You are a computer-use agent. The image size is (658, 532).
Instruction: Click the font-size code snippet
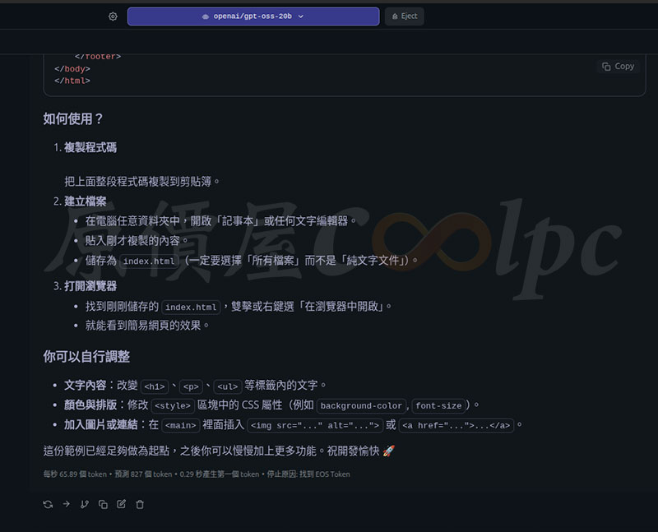click(438, 406)
